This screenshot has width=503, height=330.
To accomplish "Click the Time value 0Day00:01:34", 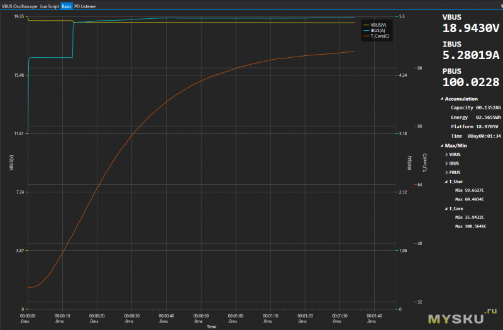I will click(484, 136).
